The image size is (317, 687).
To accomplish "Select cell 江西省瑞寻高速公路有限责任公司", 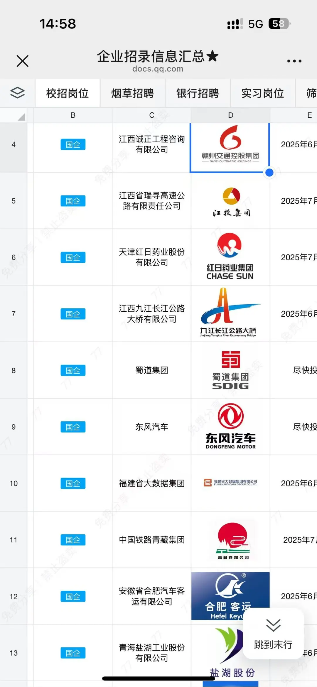I will coord(152,201).
